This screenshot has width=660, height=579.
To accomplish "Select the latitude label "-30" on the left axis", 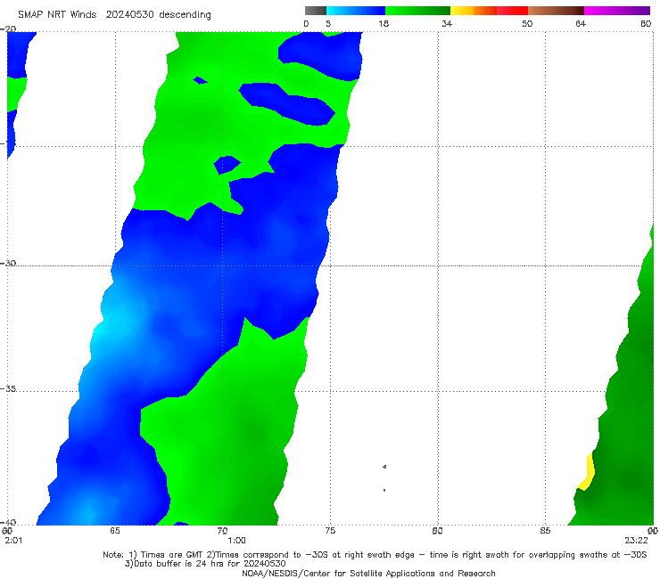I will [x=9, y=263].
